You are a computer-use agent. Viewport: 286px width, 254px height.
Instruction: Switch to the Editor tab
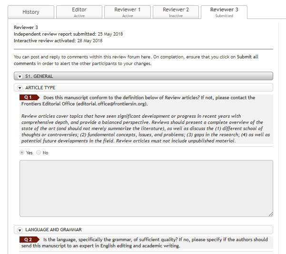79,12
